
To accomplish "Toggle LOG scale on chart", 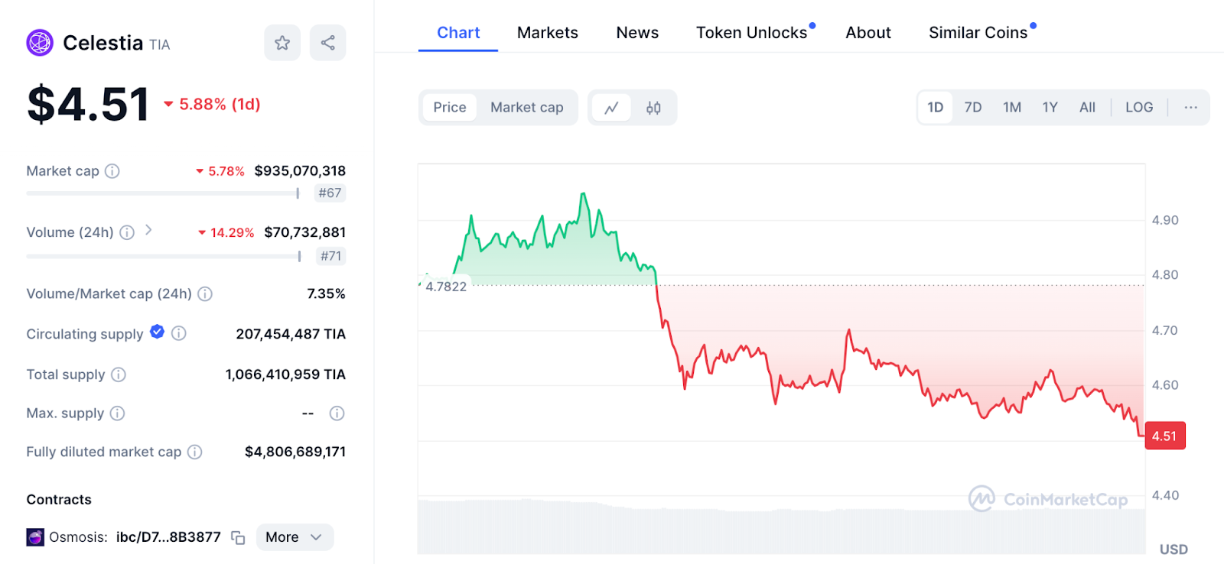I will (1139, 108).
